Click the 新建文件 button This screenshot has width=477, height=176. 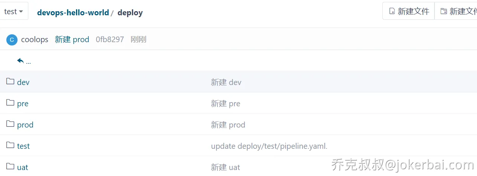409,11
